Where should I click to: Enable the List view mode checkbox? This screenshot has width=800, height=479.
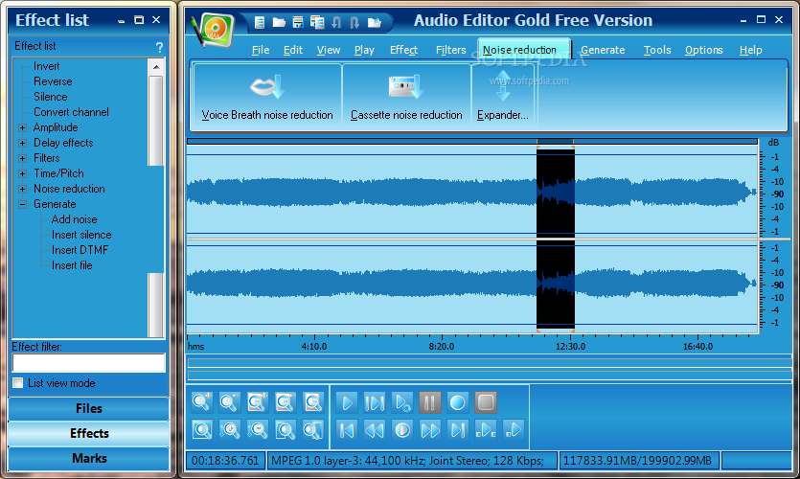18,382
